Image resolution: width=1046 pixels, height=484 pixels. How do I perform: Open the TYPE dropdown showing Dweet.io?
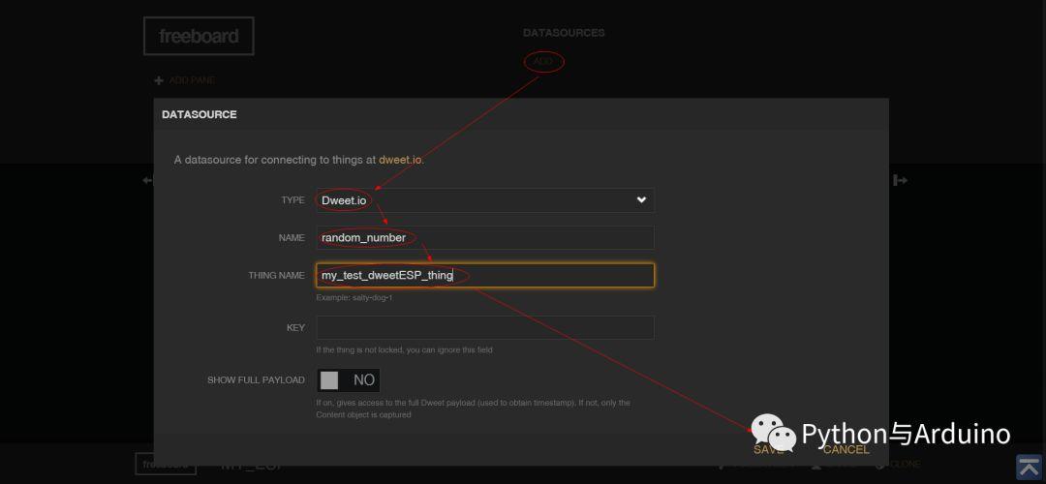[x=485, y=200]
